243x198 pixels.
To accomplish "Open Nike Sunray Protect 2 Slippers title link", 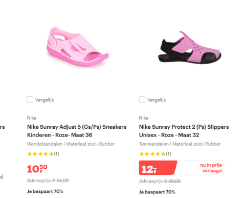I will tap(184, 131).
